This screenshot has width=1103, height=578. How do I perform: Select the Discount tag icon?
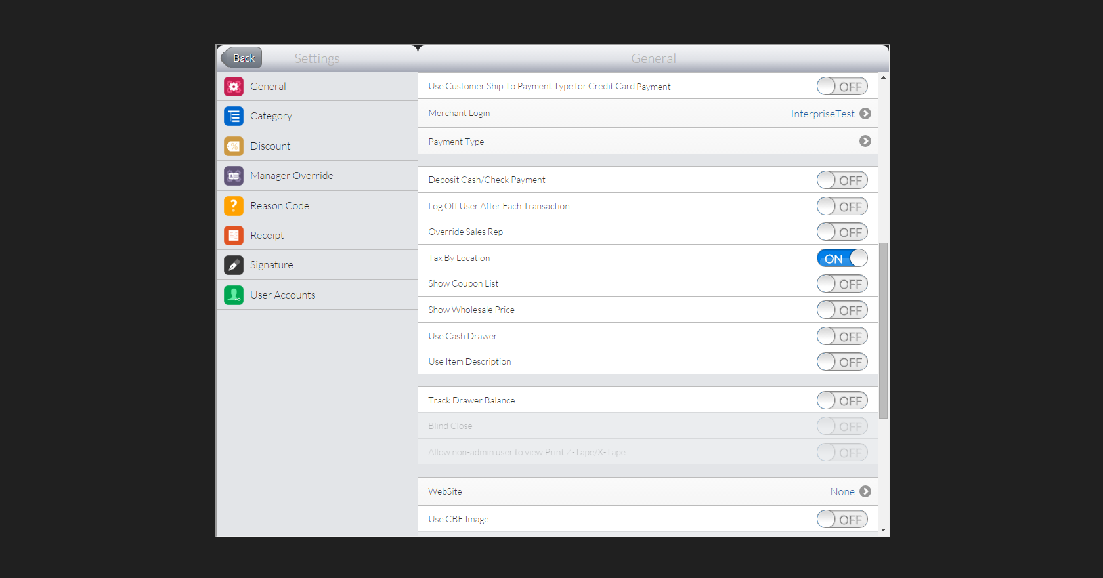point(234,146)
